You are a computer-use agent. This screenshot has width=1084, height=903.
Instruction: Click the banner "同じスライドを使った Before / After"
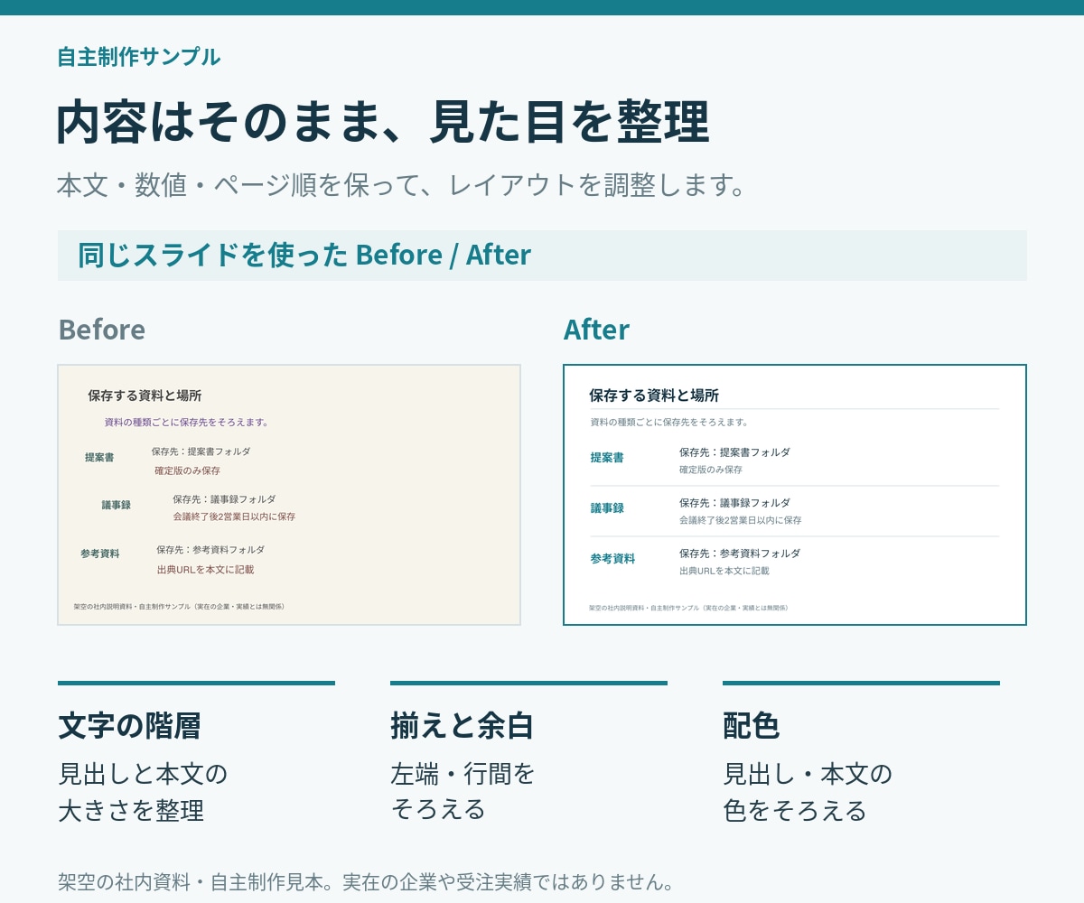pos(542,256)
